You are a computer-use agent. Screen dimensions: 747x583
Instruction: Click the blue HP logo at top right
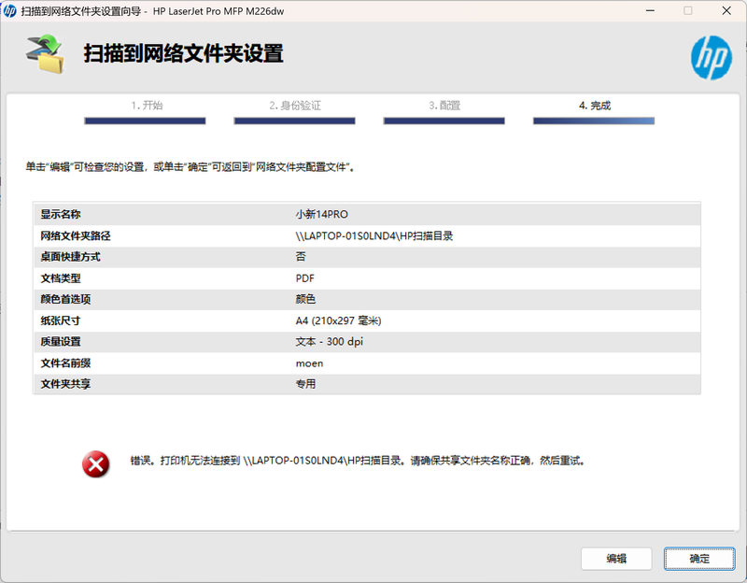(712, 58)
